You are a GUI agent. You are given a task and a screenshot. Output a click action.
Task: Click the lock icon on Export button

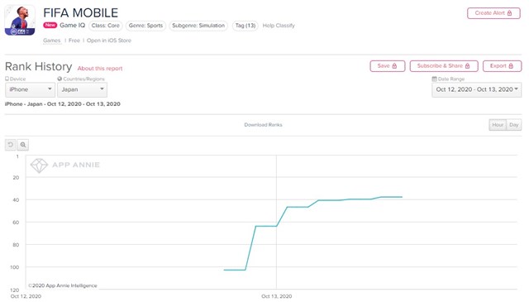pyautogui.click(x=511, y=66)
